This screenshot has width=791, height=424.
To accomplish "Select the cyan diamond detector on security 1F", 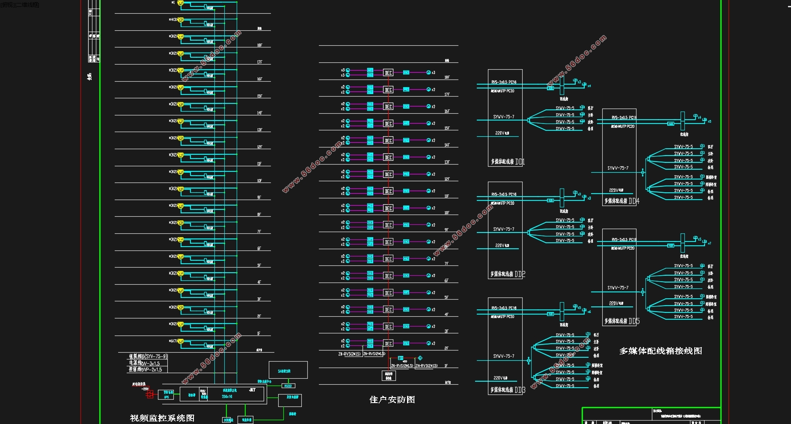I will (420, 358).
